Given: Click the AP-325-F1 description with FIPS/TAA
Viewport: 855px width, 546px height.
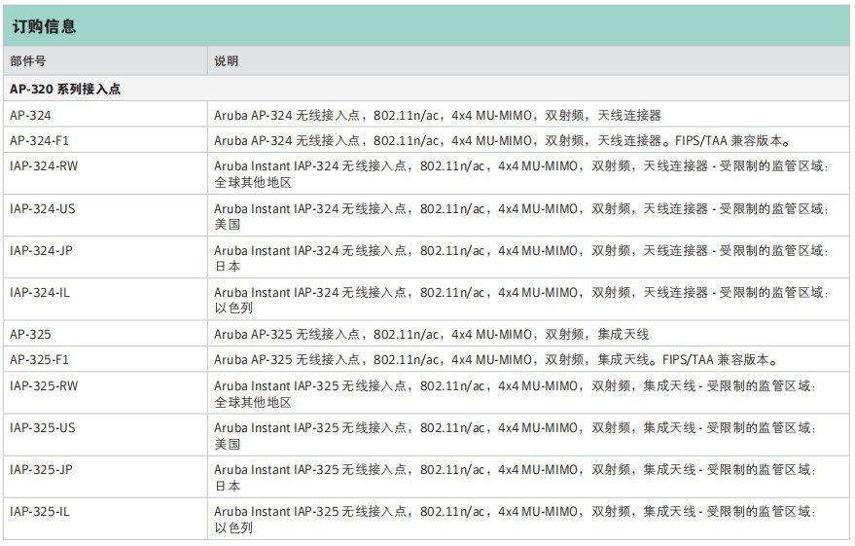Looking at the screenshot, I should click(x=496, y=360).
